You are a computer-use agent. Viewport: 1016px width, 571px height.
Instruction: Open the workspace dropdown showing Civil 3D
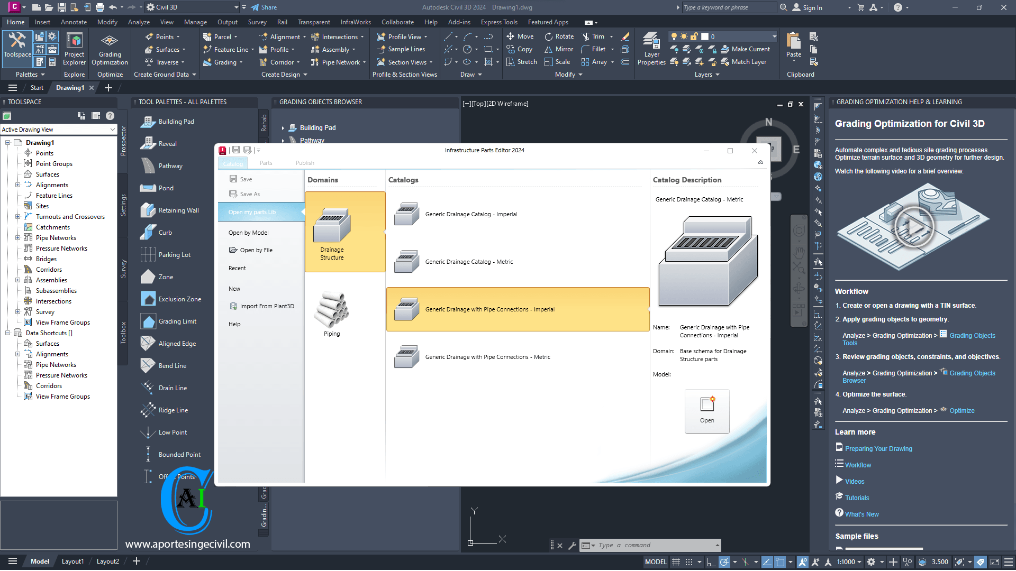click(237, 7)
